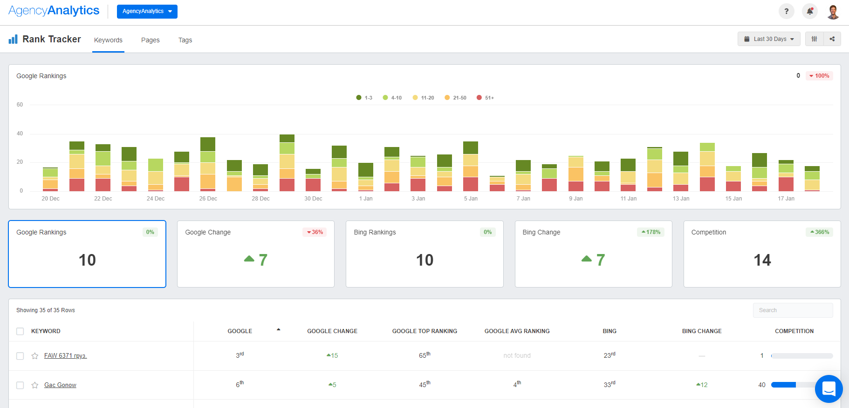The height and width of the screenshot is (408, 849).
Task: Toggle the 1-3 legend series
Action: pos(364,98)
